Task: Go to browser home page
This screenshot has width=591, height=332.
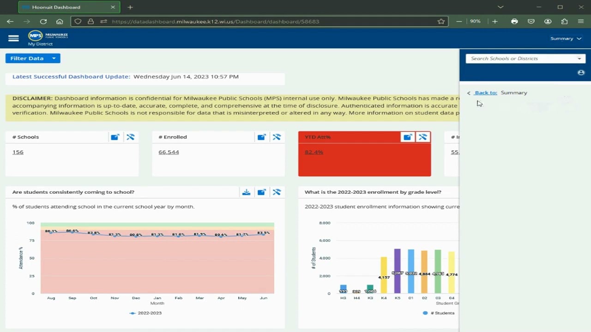Action: pos(60,22)
